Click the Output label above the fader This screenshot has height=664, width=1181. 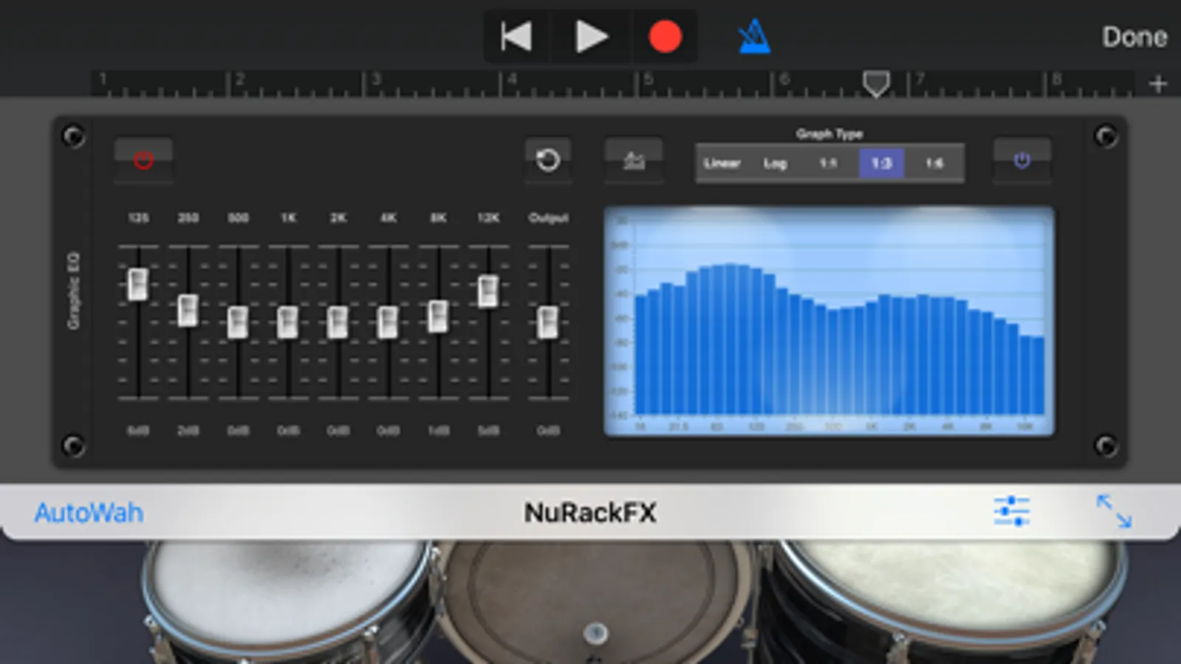[x=548, y=218]
